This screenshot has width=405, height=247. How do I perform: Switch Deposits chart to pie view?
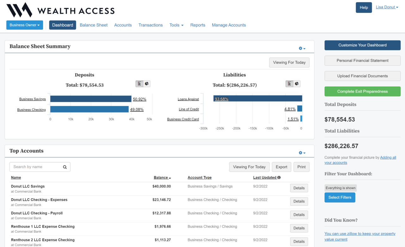(147, 84)
